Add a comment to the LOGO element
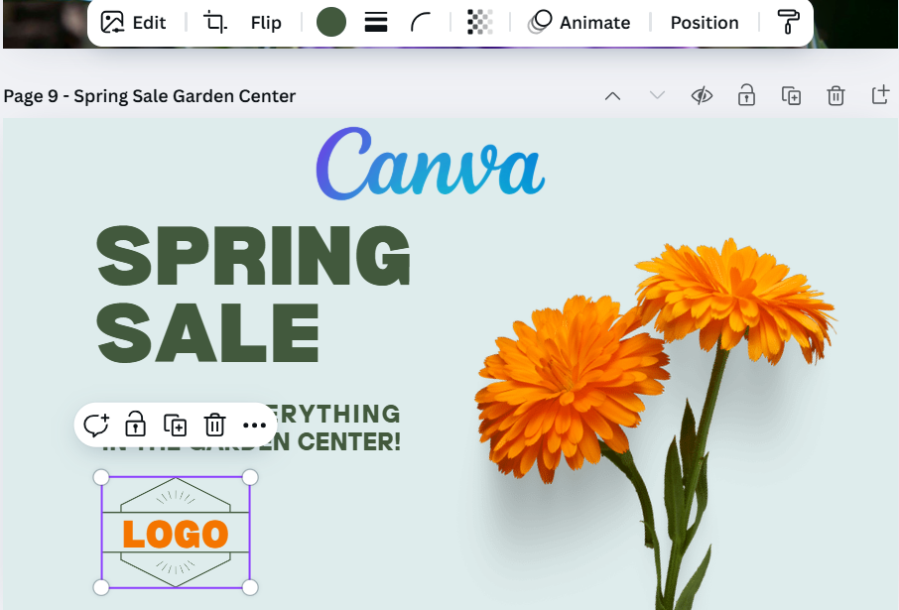Viewport: 899px width, 610px height. [x=96, y=425]
